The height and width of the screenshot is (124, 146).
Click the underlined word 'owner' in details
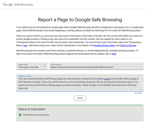click(x=107, y=79)
